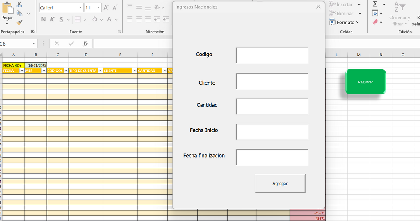Toggle italic formatting with the K button

point(52,19)
